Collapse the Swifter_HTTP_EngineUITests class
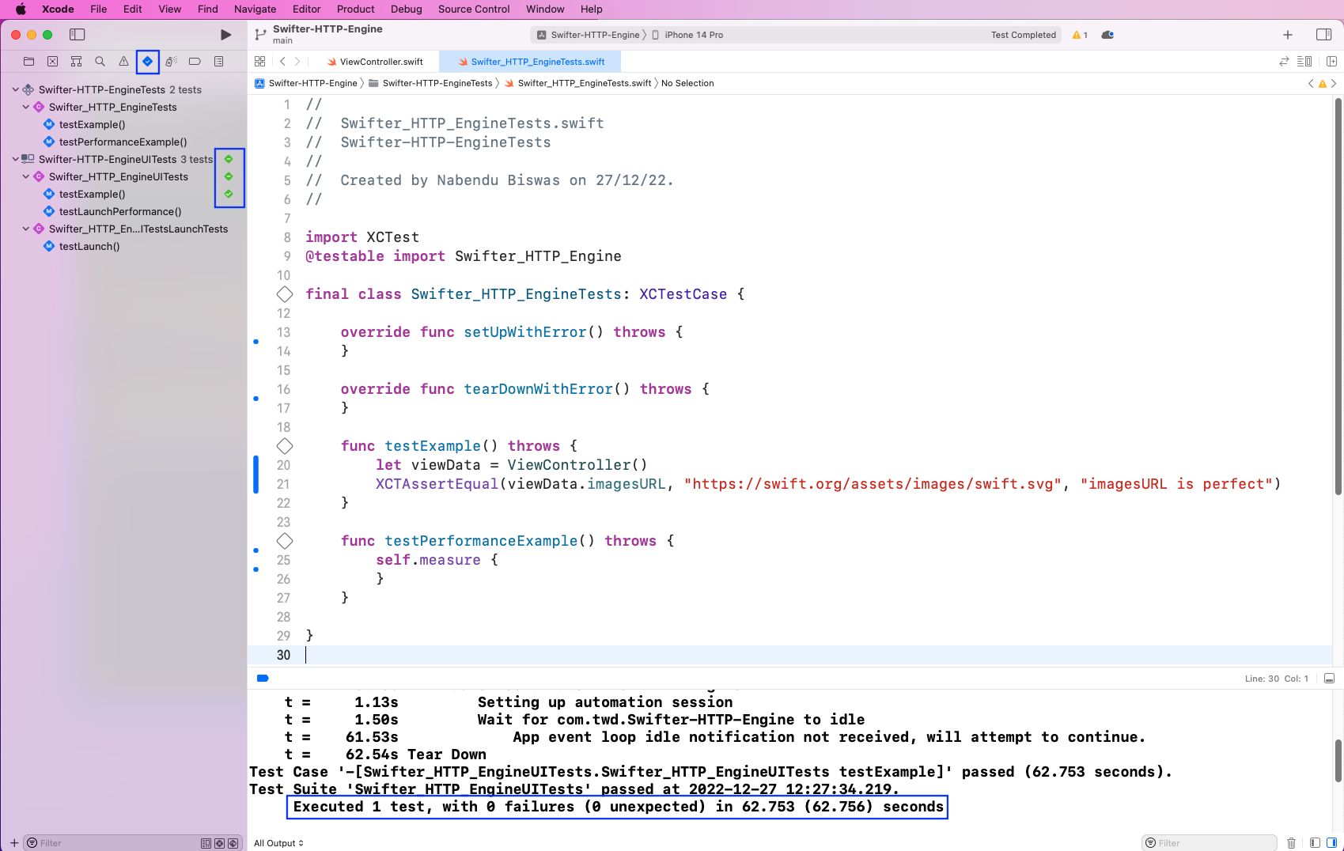This screenshot has width=1344, height=851. point(25,176)
